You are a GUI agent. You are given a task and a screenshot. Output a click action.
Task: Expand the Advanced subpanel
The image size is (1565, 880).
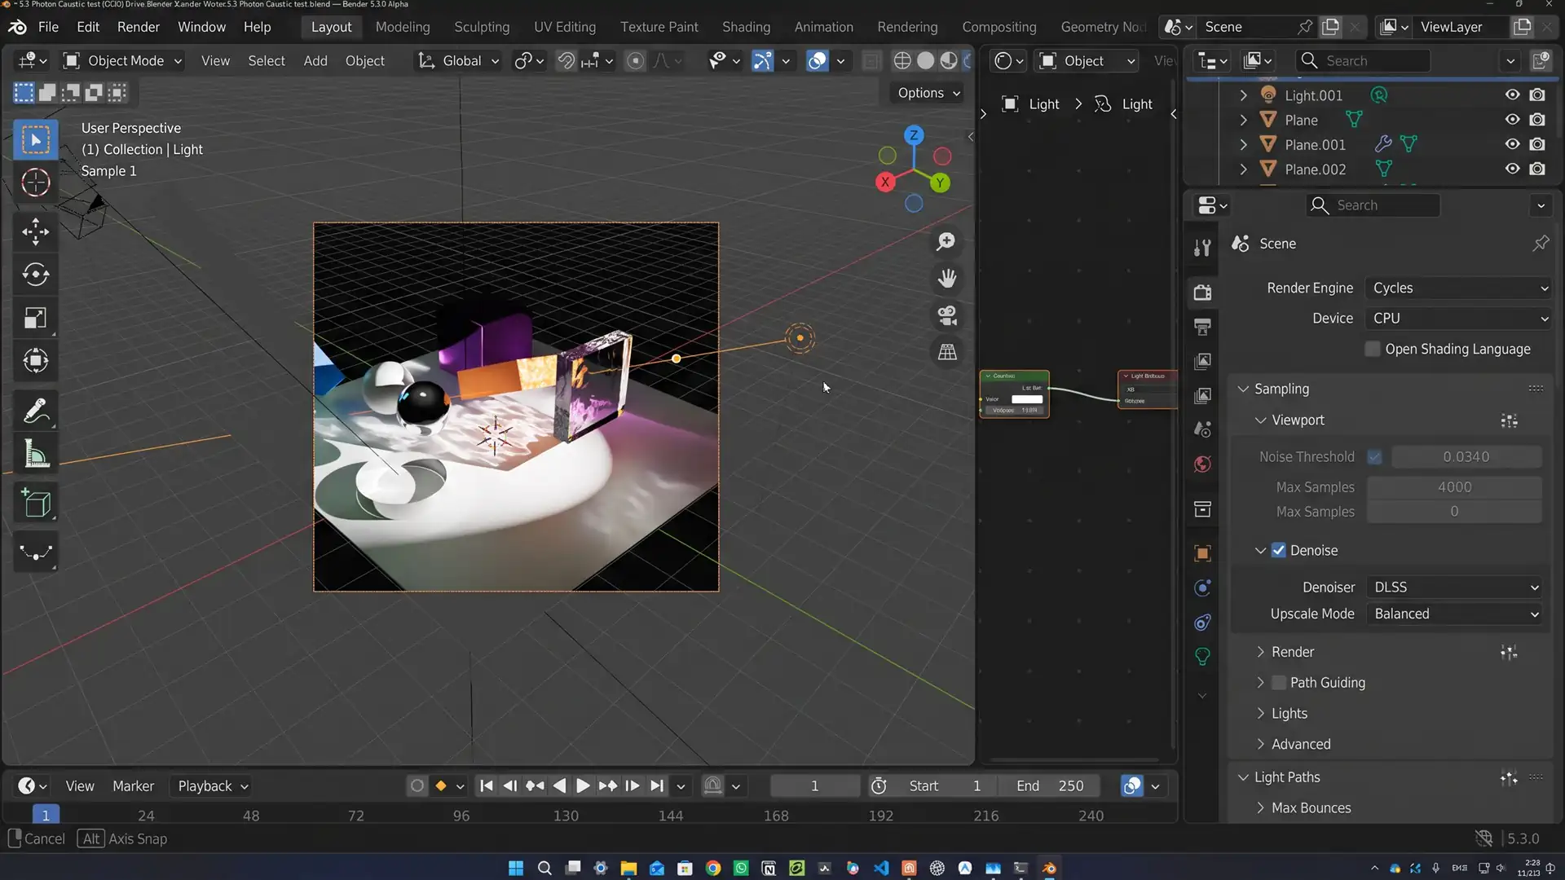point(1300,745)
